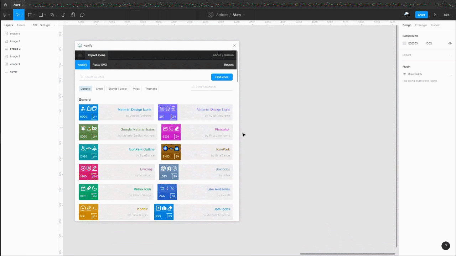Click the Search all icons field

coord(144,77)
